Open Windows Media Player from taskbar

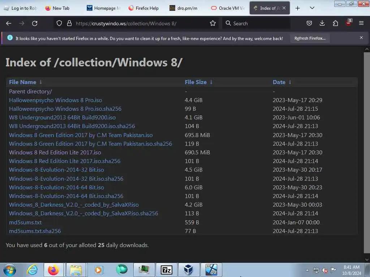(98, 270)
